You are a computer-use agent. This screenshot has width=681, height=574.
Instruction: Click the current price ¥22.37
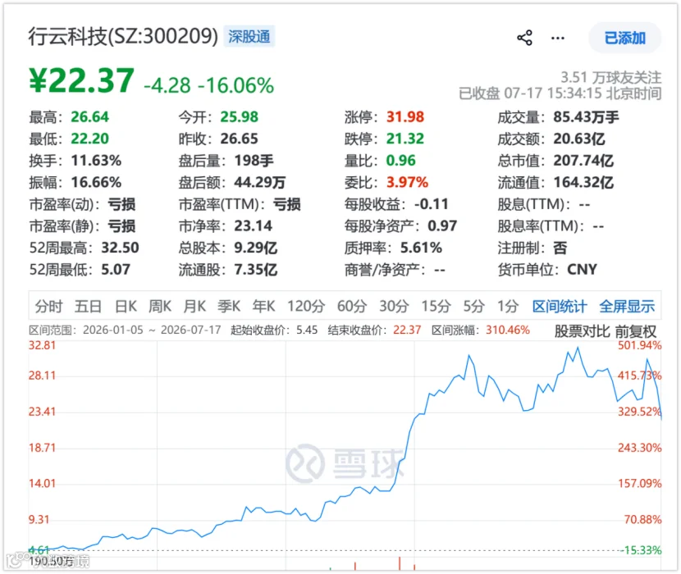(x=82, y=80)
